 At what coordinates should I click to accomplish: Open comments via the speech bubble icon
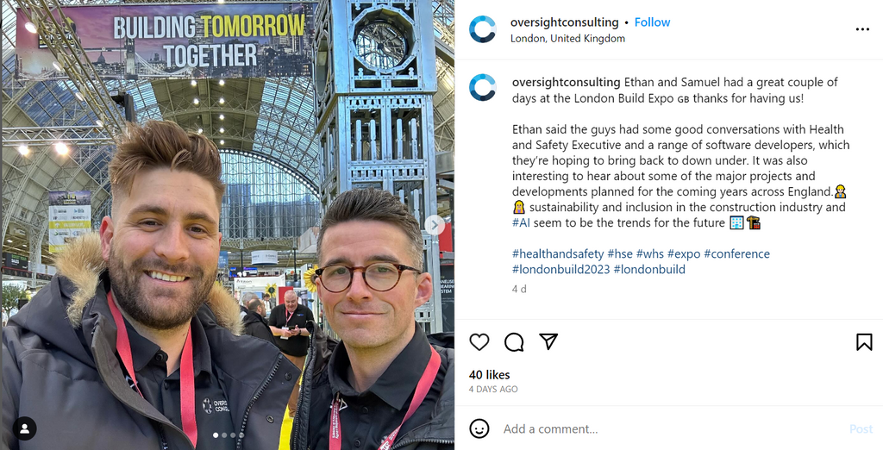(x=514, y=342)
